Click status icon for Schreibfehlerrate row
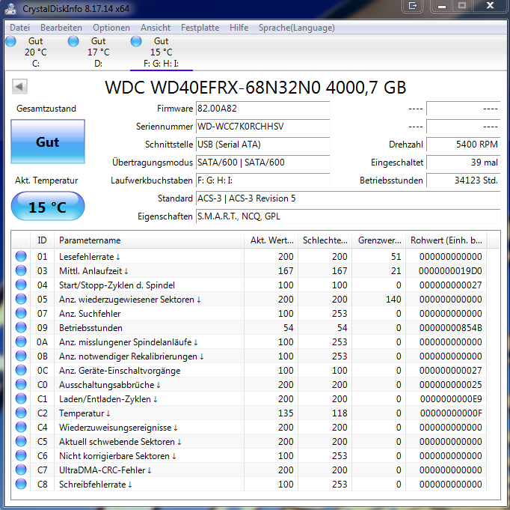The height and width of the screenshot is (510, 510). [x=21, y=484]
